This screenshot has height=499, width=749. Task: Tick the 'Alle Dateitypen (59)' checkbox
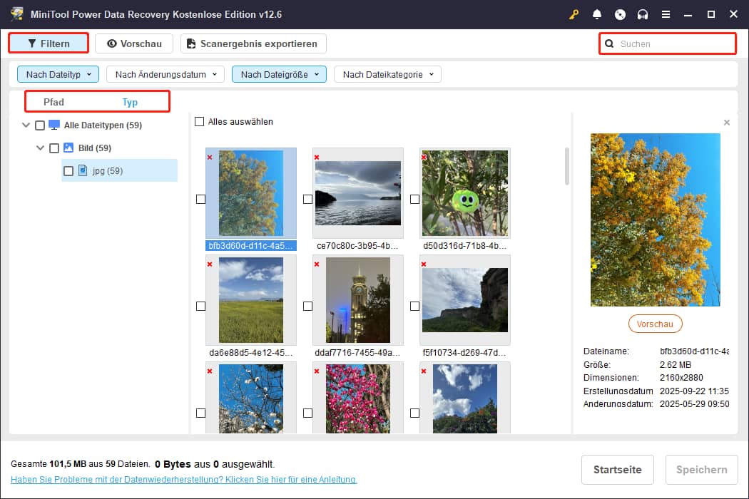pos(40,125)
